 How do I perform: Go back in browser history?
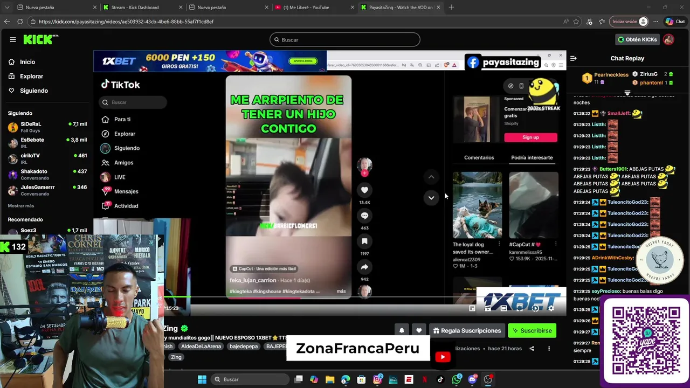(6, 22)
